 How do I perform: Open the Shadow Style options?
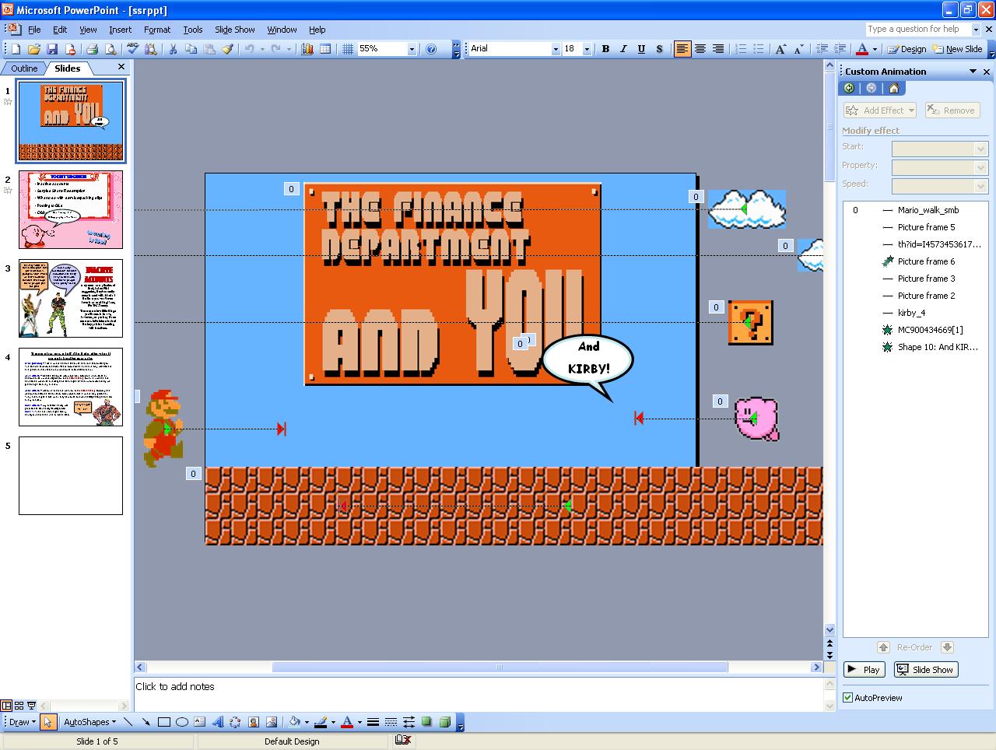coord(426,722)
